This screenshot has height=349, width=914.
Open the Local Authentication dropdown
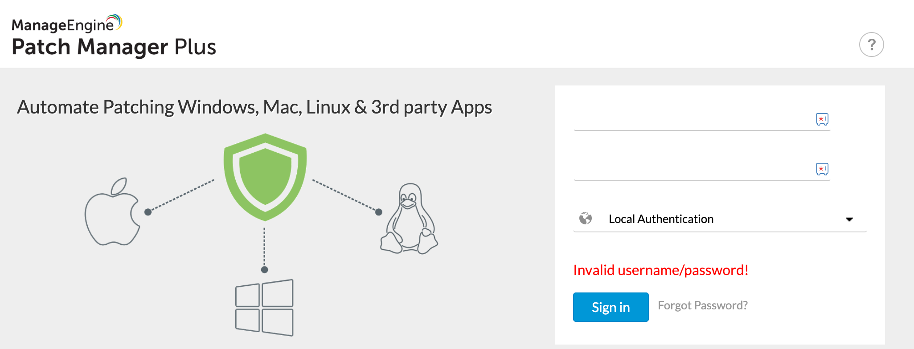click(x=720, y=219)
